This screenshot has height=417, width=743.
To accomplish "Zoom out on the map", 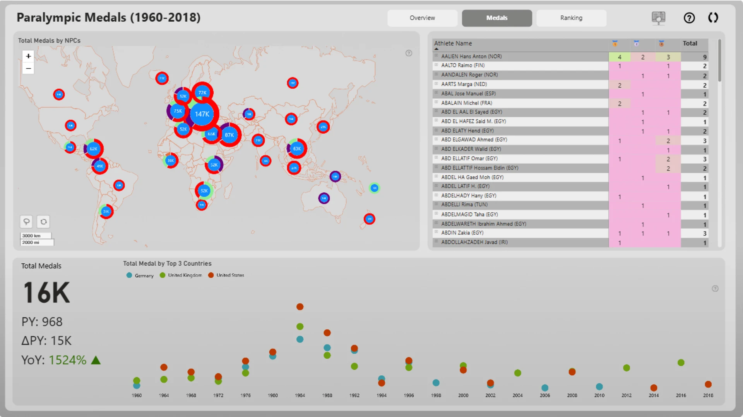I will (x=28, y=68).
